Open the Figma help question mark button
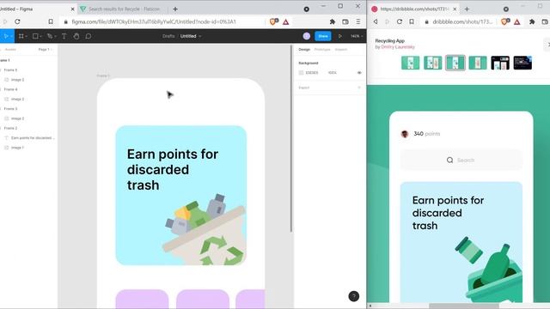The height and width of the screenshot is (309, 550). (x=353, y=296)
